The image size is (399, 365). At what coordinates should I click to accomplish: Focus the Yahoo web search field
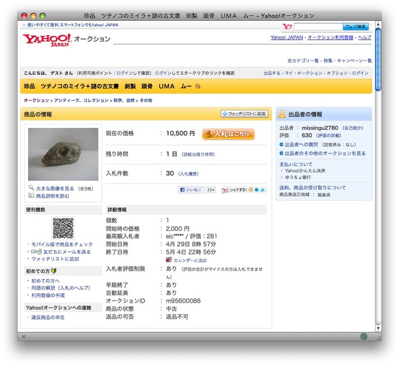[x=318, y=26]
